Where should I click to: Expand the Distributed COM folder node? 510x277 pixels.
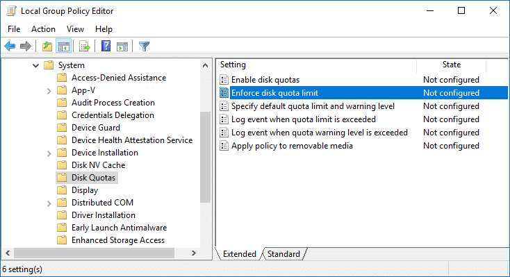coord(49,203)
